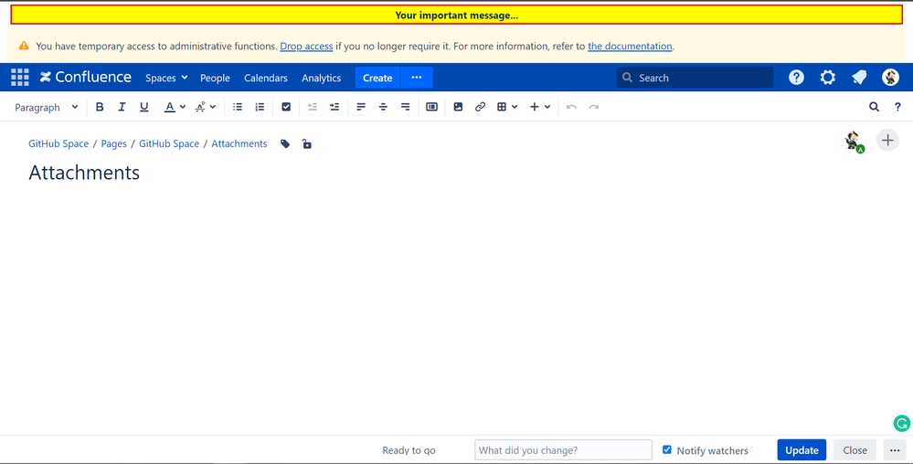Screen dimensions: 913x464
Task: Focus the Search field
Action: pyautogui.click(x=695, y=78)
